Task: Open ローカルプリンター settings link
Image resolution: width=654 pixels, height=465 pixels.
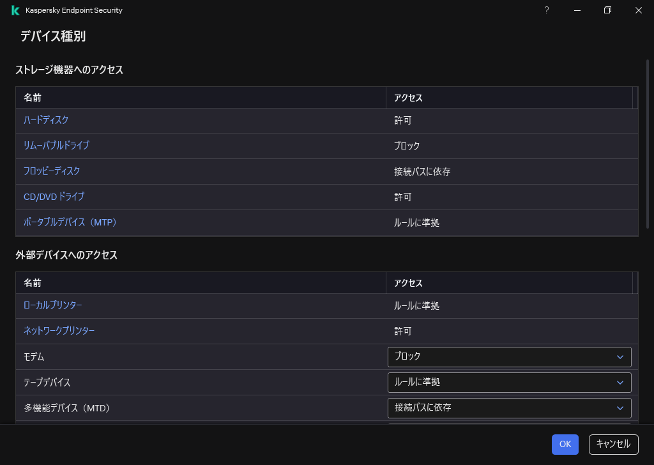Action: coord(53,305)
